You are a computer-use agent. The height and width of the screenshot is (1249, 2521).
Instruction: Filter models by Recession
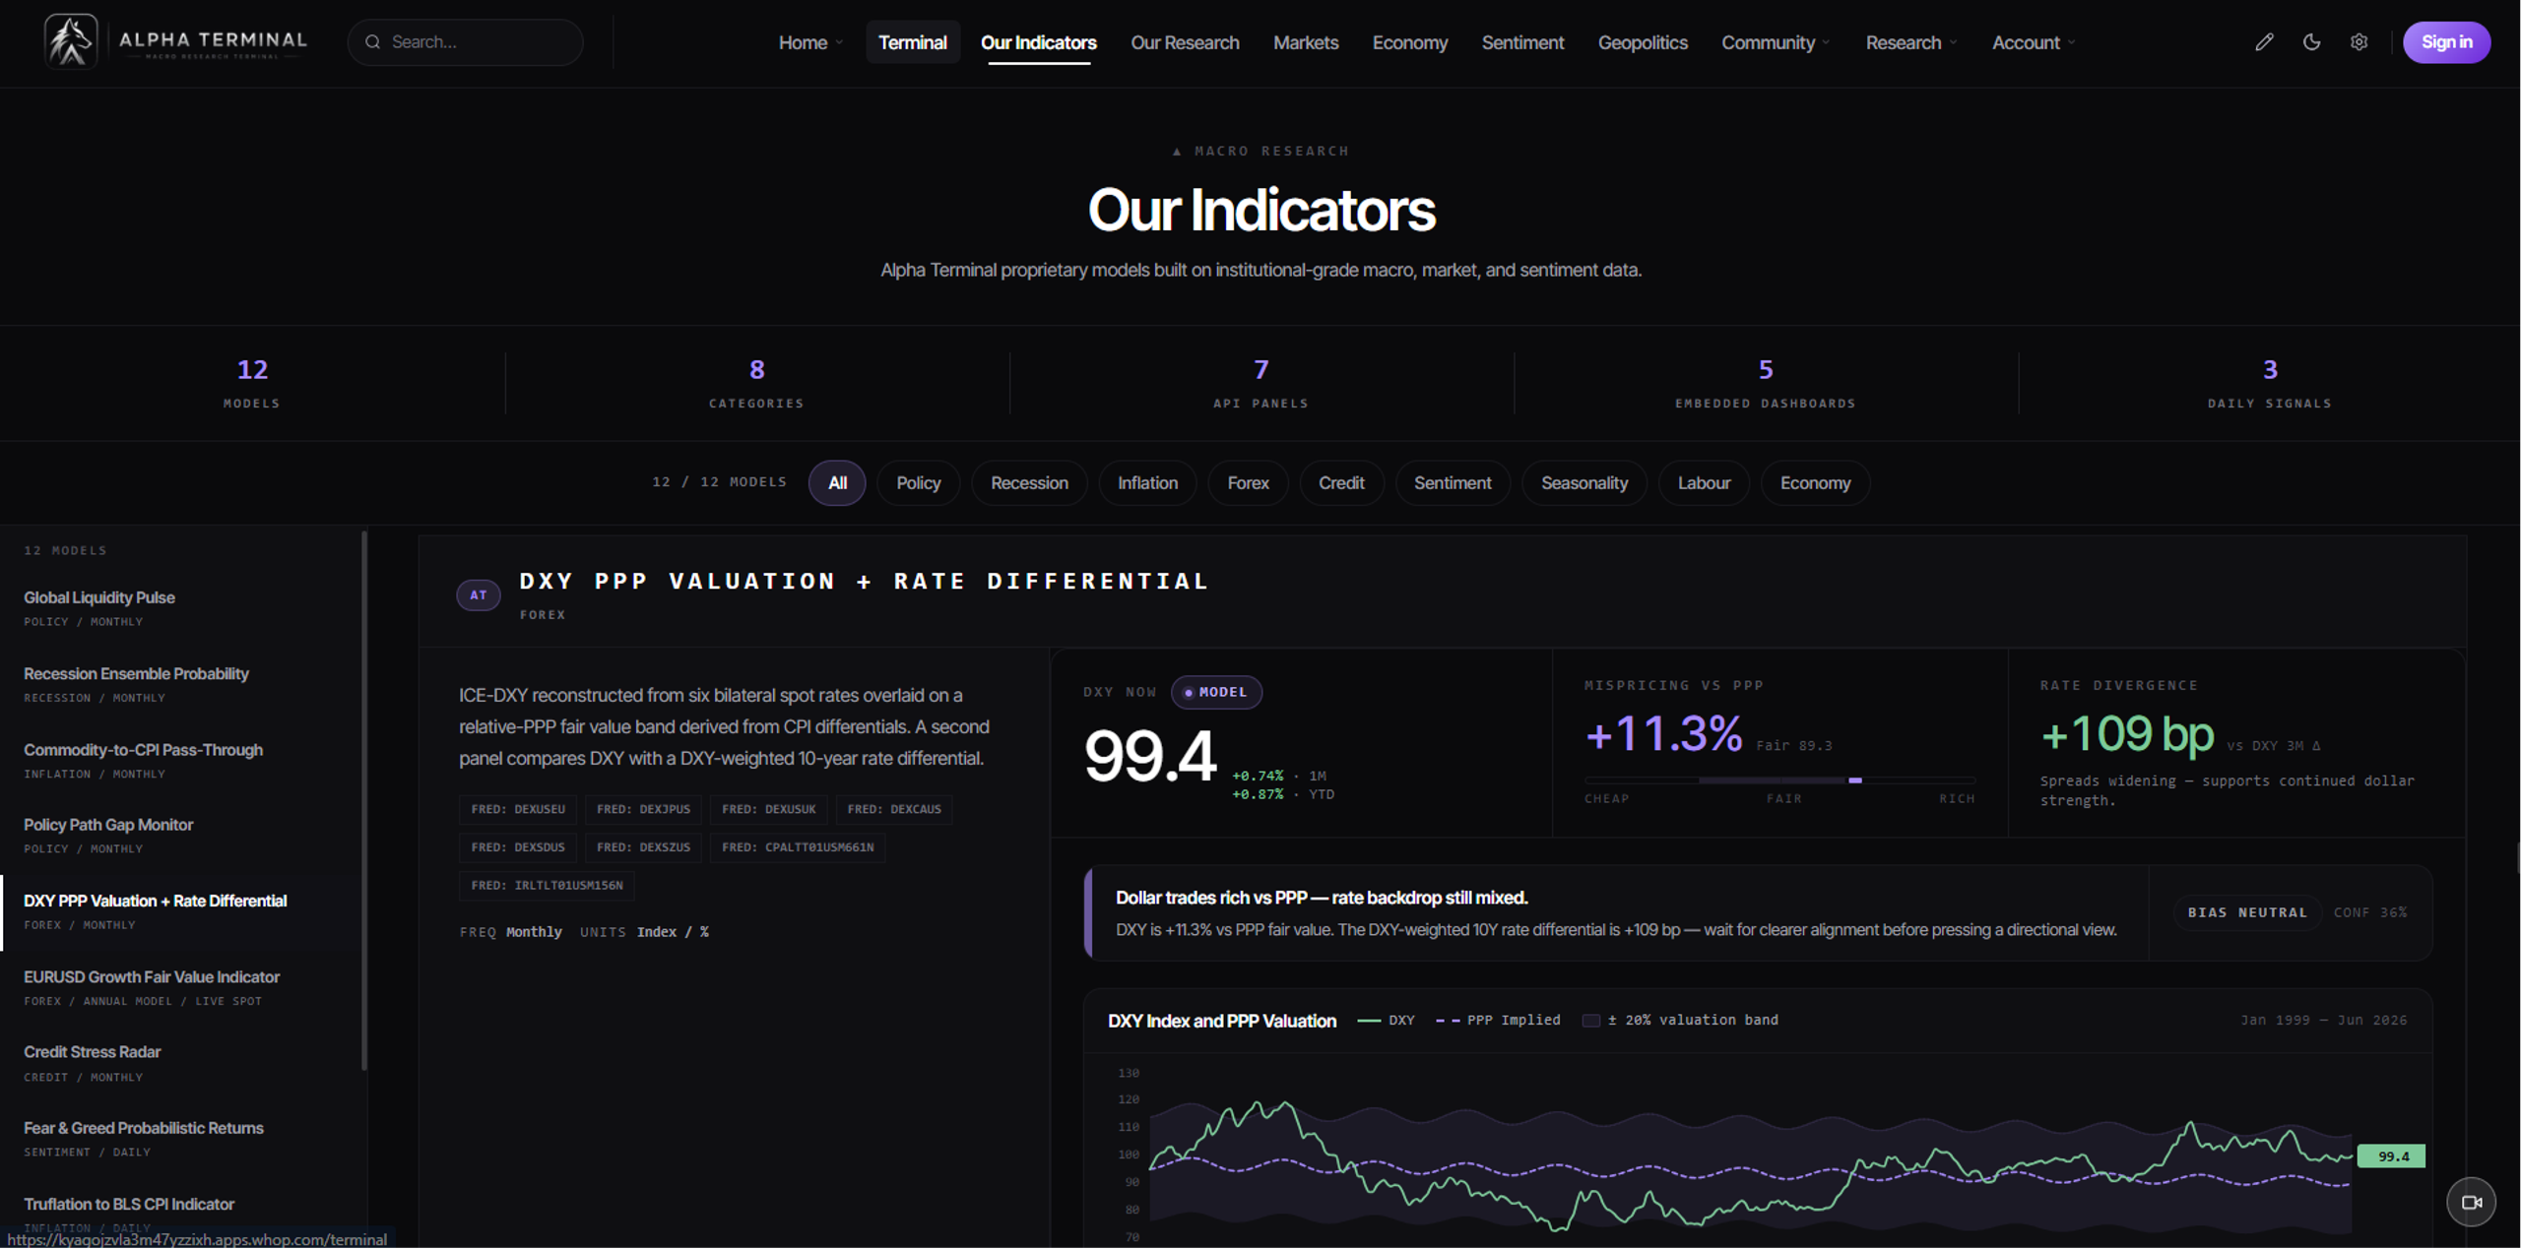point(1029,483)
